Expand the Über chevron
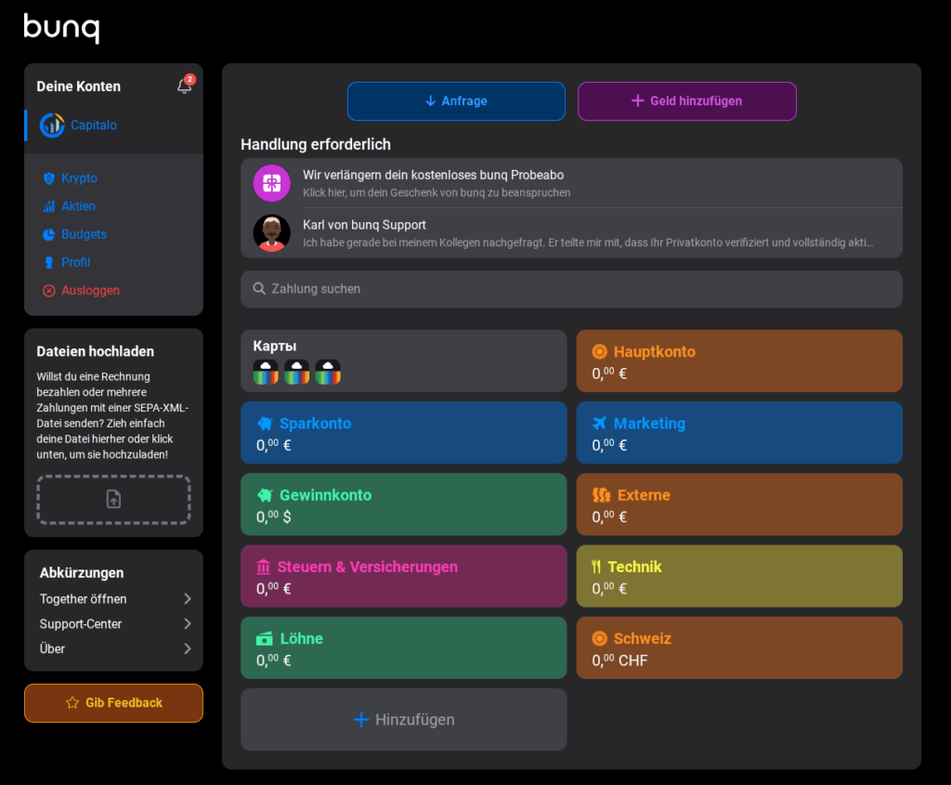The height and width of the screenshot is (785, 951). 188,648
